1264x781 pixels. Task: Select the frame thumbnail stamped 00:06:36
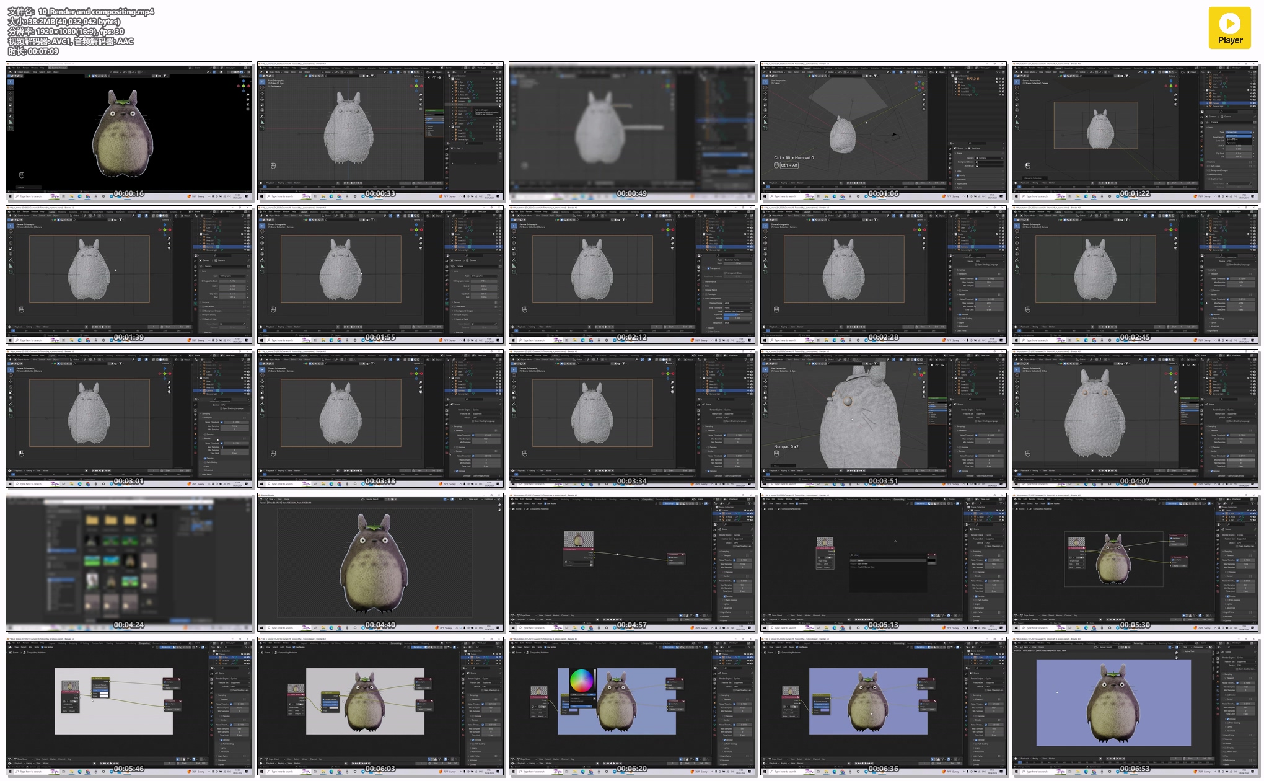point(884,706)
